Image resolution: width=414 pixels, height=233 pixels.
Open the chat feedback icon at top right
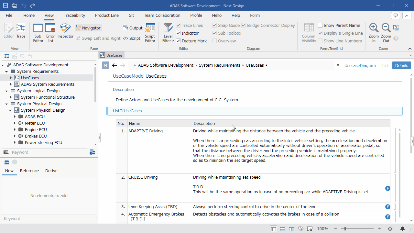coord(395,16)
